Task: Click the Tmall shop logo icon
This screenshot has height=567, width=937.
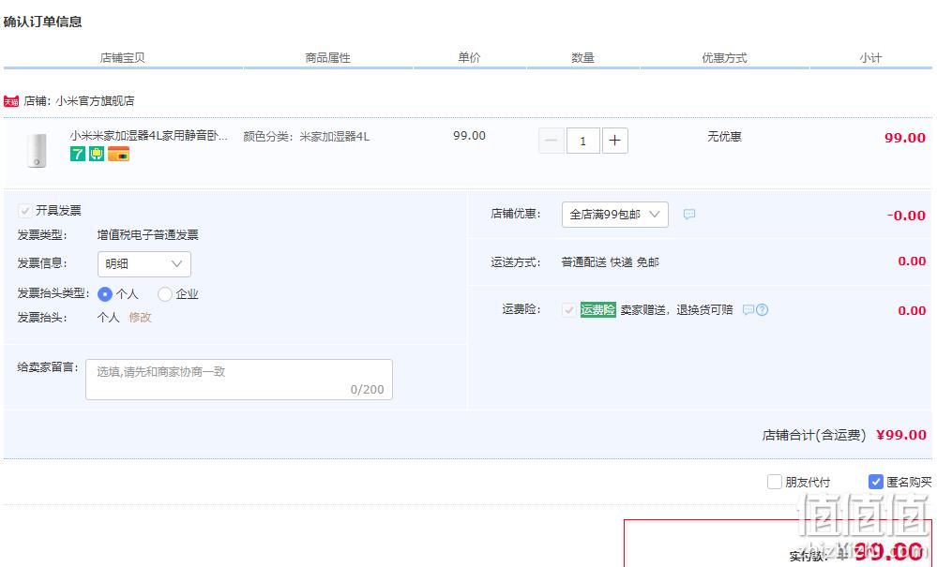Action: point(10,101)
